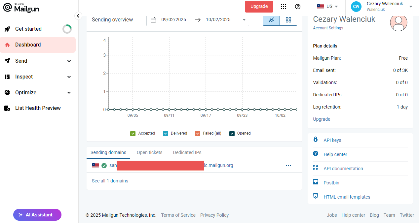
Task: Open the Privacy Policy link
Action: [214, 215]
